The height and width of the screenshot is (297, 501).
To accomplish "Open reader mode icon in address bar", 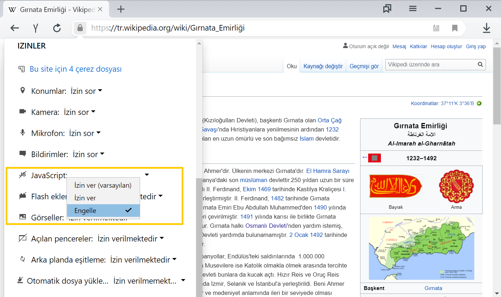I will [436, 28].
